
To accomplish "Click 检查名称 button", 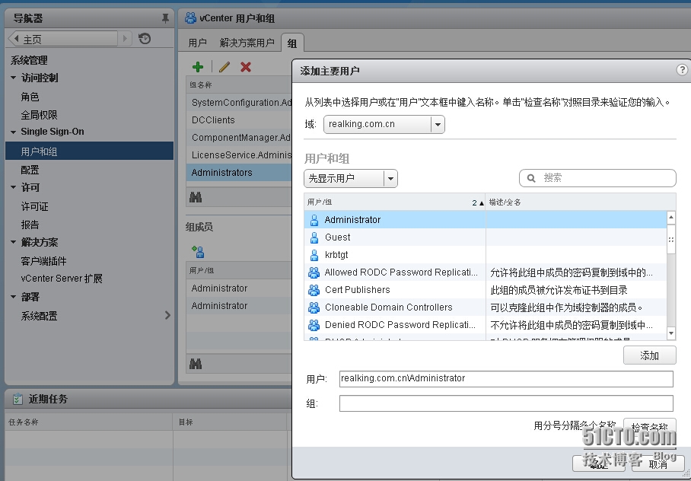I will 650,427.
